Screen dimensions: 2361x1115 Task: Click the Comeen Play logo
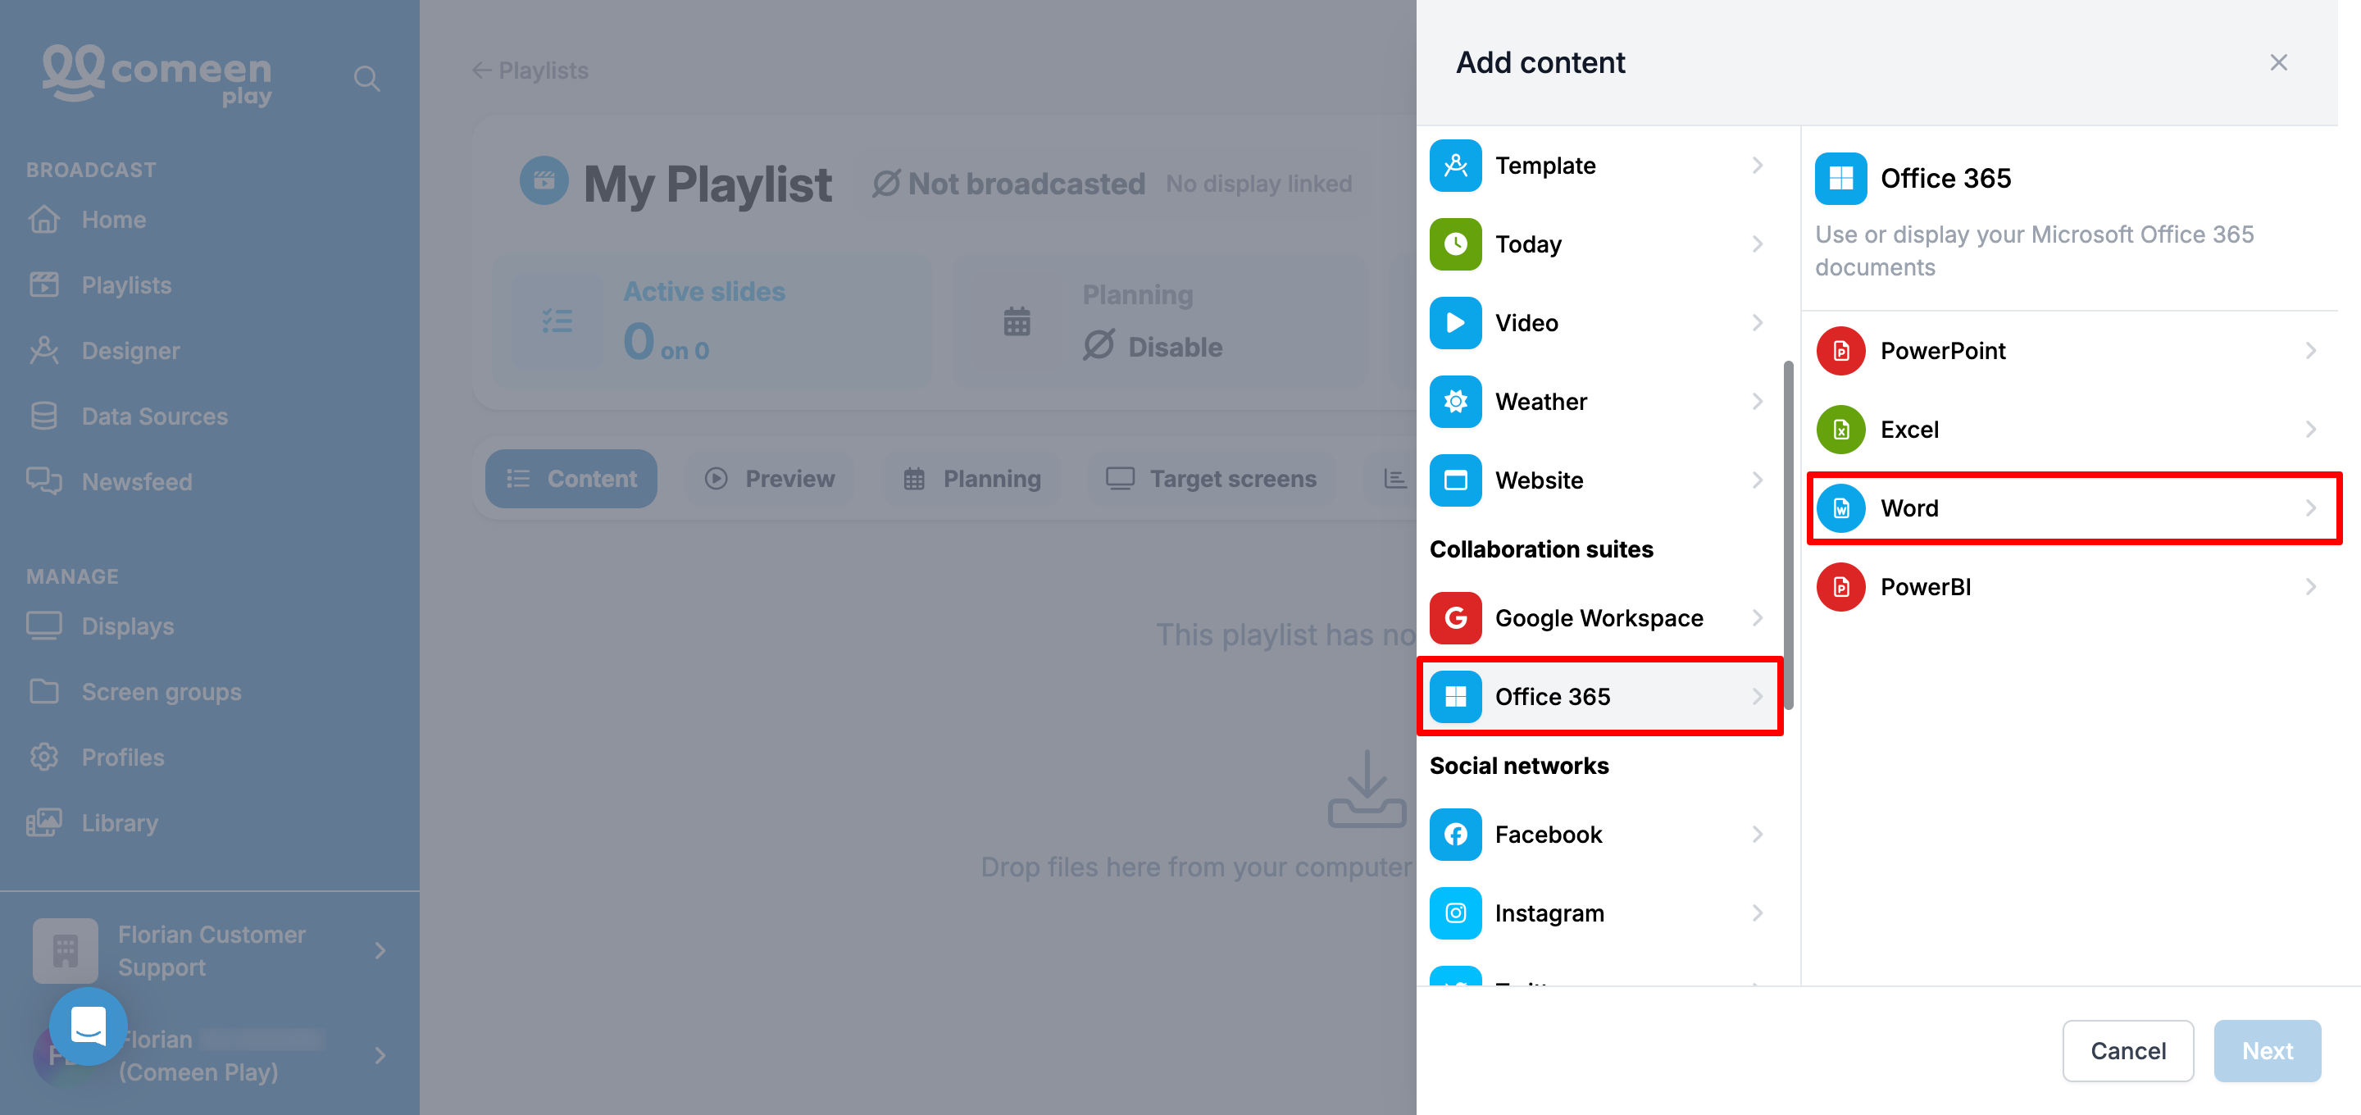157,75
